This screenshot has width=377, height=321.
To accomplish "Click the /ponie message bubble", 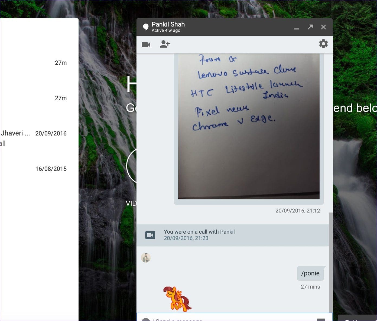I will click(310, 273).
